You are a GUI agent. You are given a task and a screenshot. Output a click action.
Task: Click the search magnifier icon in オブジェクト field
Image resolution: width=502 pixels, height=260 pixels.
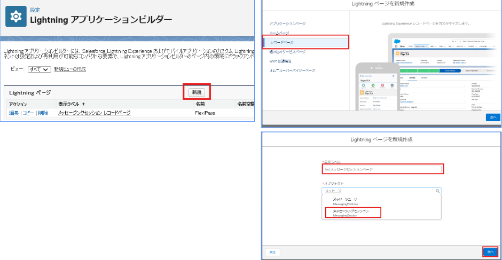437,191
